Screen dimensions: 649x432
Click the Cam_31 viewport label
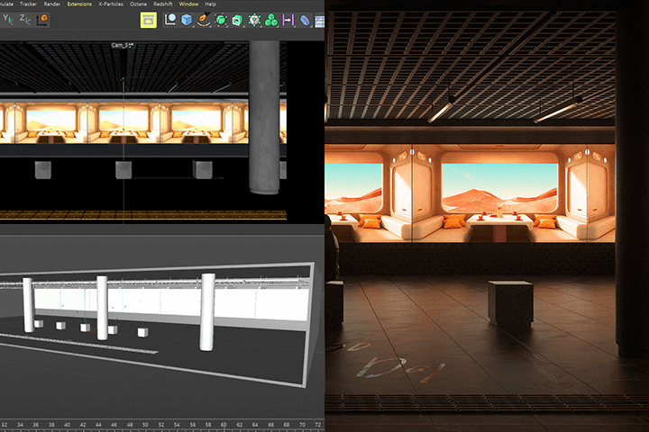click(120, 44)
